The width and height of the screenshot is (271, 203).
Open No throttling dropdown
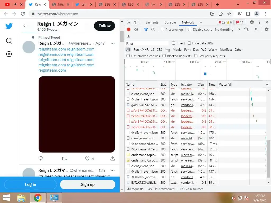[228, 30]
